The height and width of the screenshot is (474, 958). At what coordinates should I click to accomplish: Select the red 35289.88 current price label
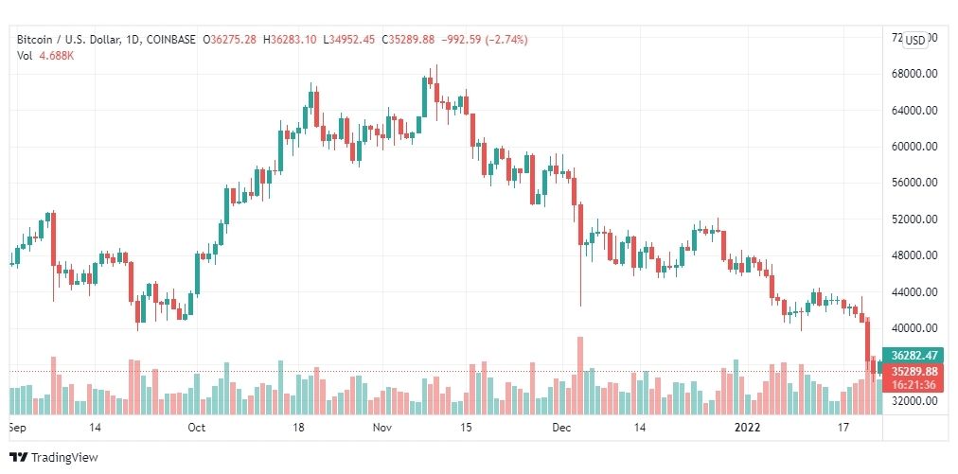[x=914, y=371]
